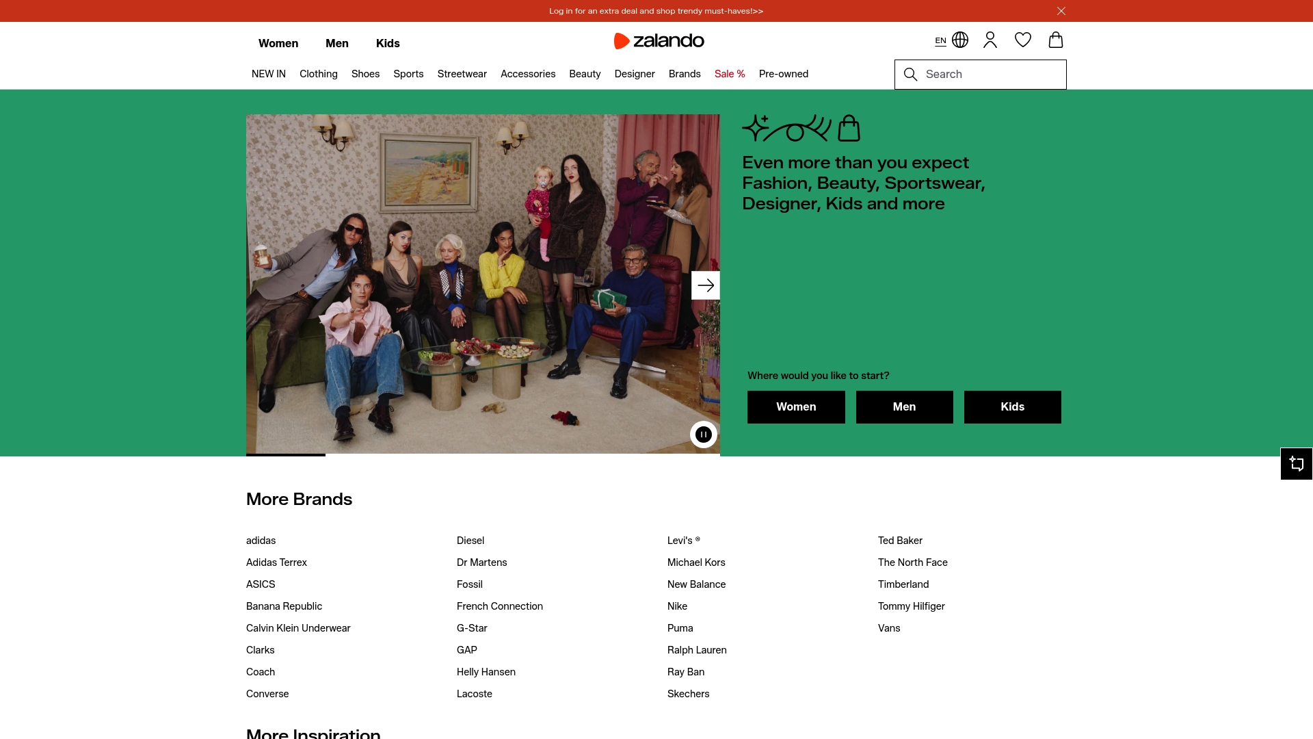This screenshot has width=1313, height=739.
Task: Click the Zalando logo
Action: coord(659,41)
